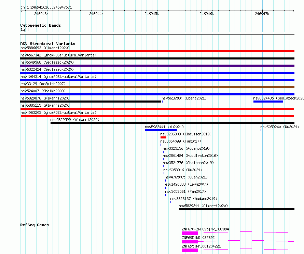Open the nsv2801484 (Huddleston2016) label
Viewport: 304px width, 254px height.
190,156
